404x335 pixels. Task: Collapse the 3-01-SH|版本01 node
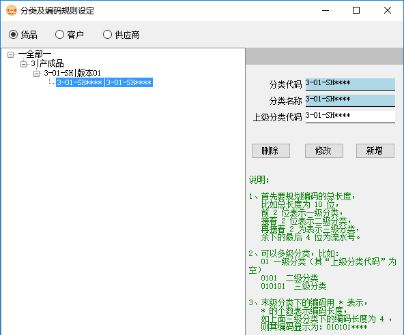(x=36, y=74)
